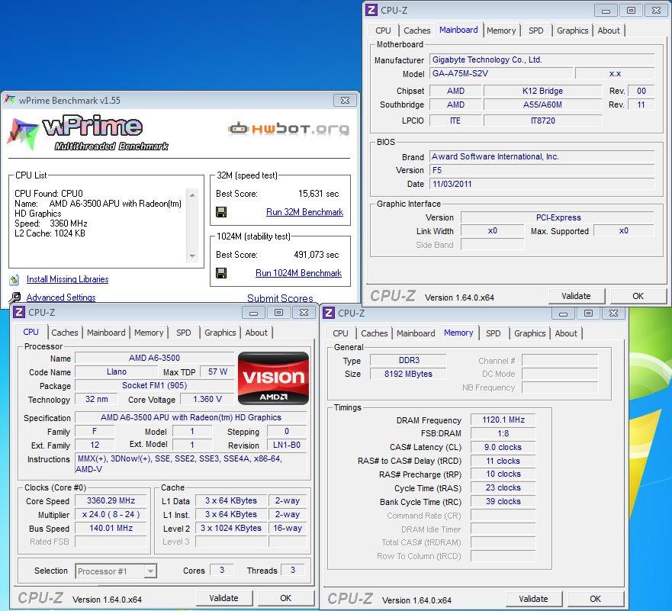Image resolution: width=672 pixels, height=611 pixels.
Task: Open Caches tab in Memory window
Action: (x=375, y=333)
